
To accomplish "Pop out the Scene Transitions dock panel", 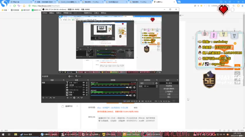I will point(157,80).
